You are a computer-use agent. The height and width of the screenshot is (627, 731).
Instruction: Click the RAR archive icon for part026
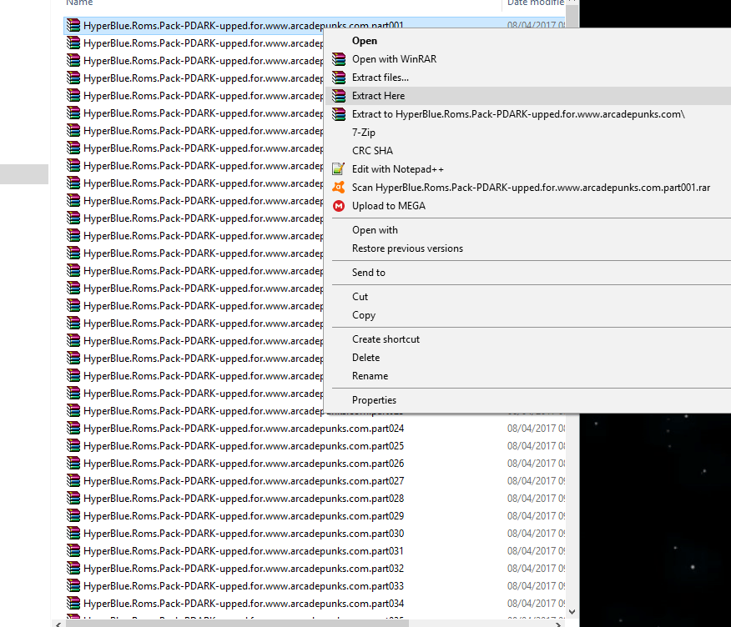73,463
